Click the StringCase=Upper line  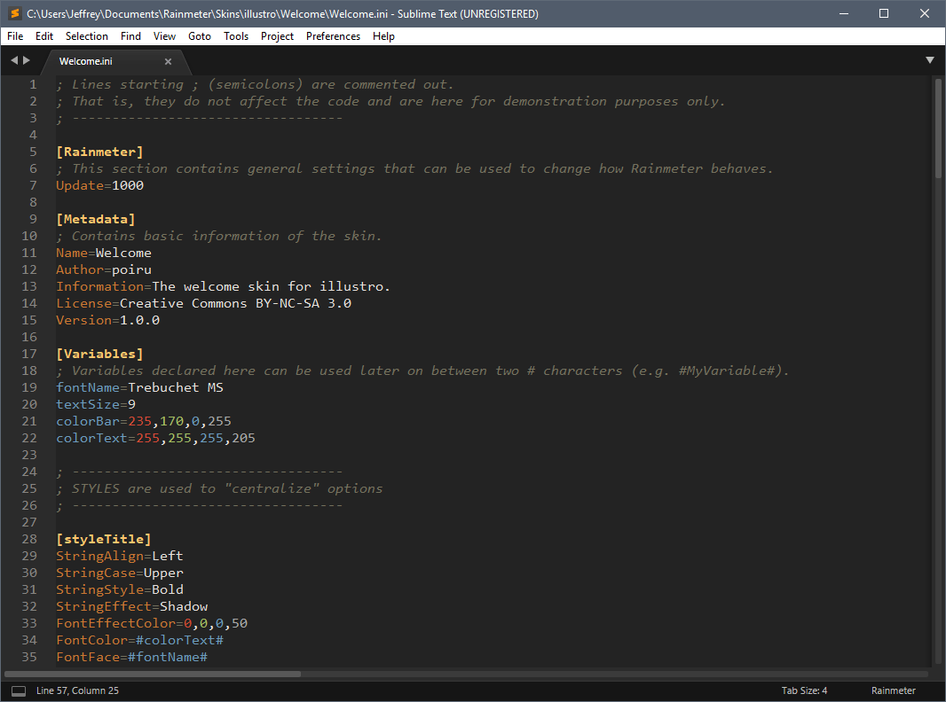(x=120, y=573)
